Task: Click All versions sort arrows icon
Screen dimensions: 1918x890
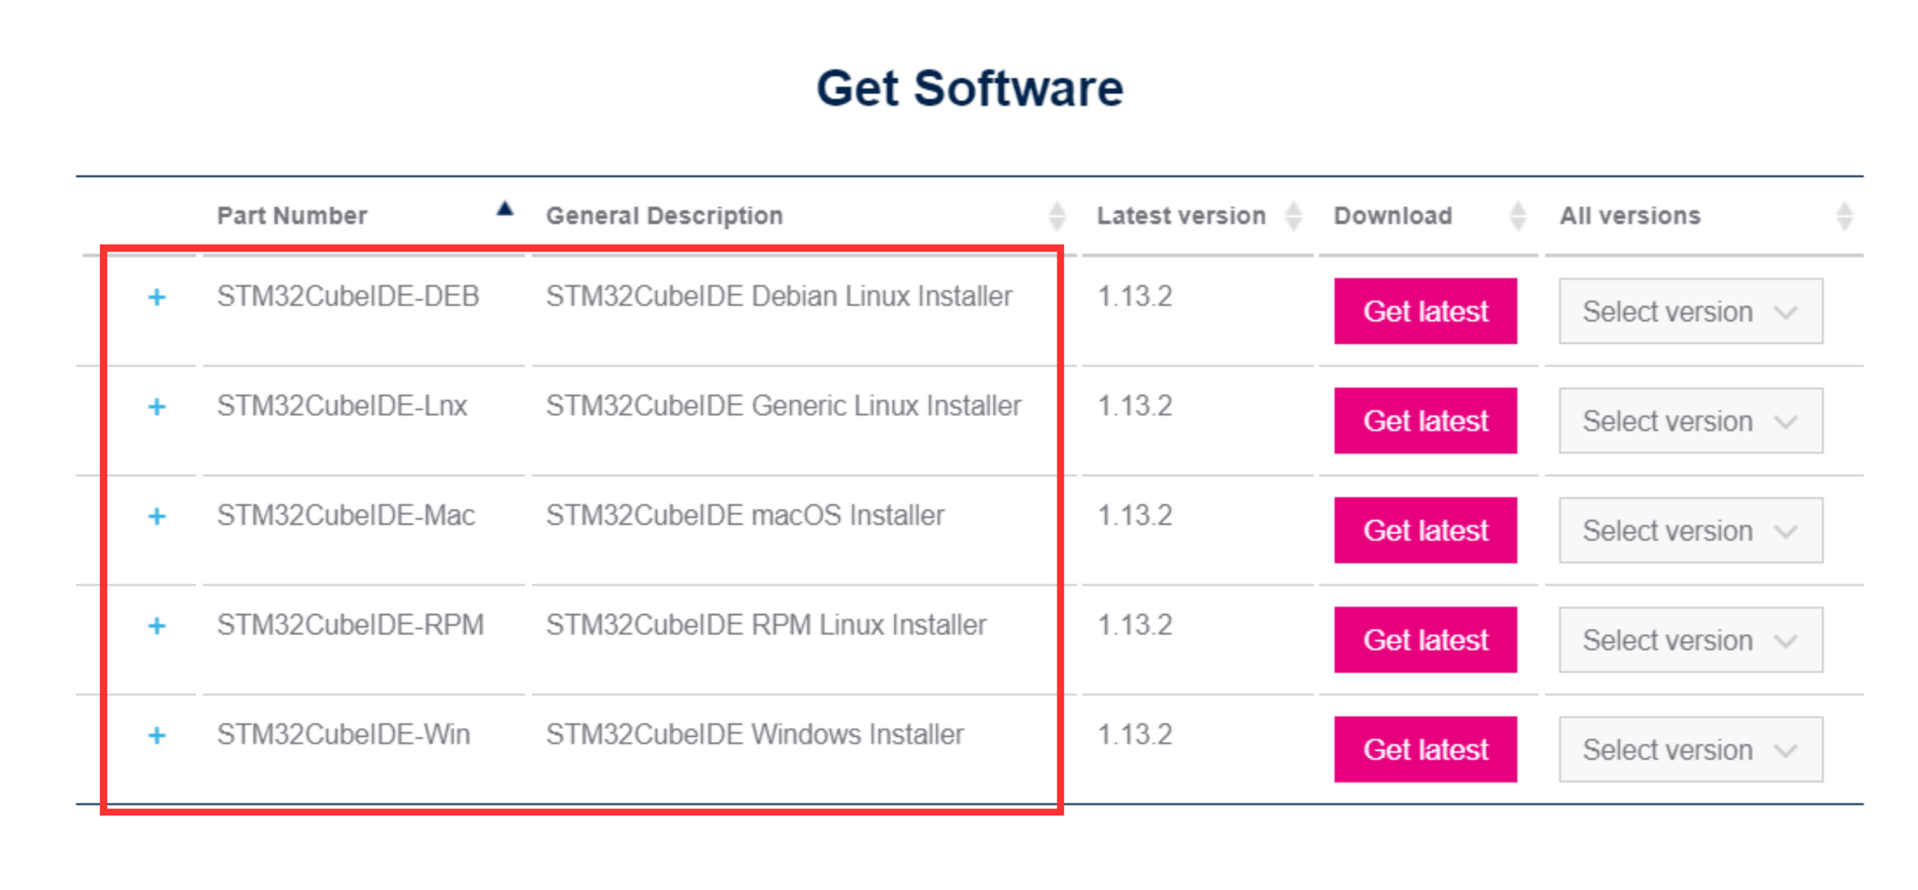Action: (1844, 216)
